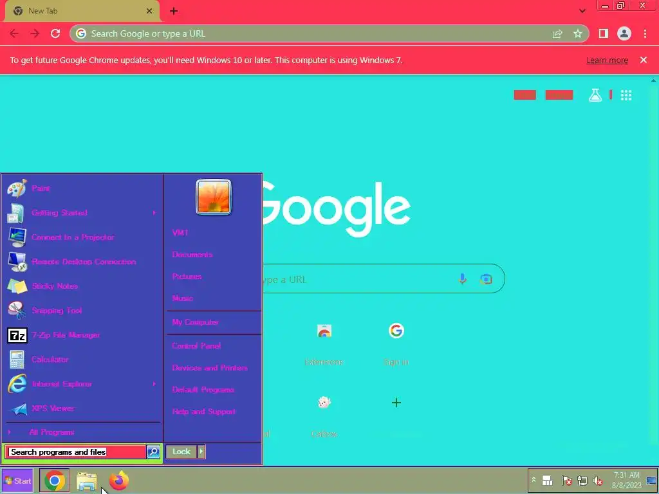The width and height of the screenshot is (659, 494).
Task: Click the share page icon
Action: 557,33
